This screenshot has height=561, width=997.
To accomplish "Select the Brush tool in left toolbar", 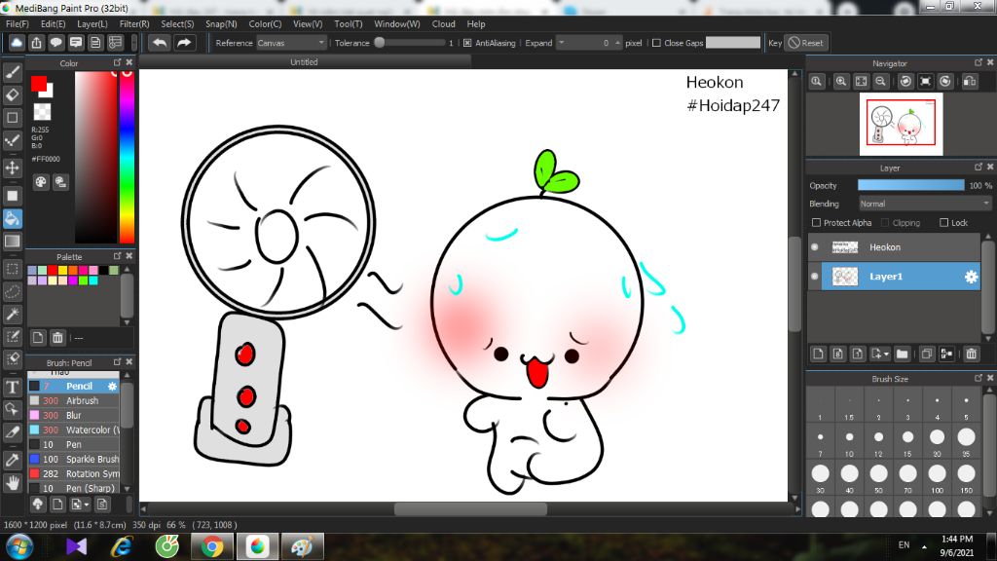I will pyautogui.click(x=12, y=72).
